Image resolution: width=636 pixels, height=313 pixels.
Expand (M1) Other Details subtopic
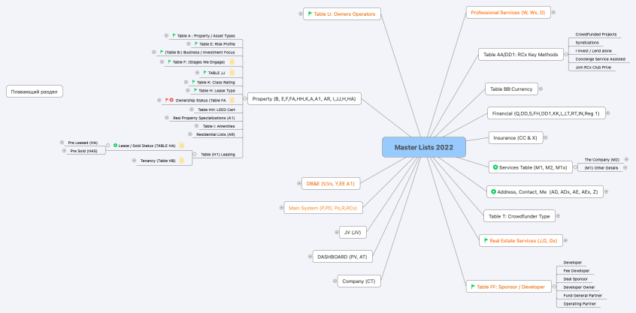point(625,167)
